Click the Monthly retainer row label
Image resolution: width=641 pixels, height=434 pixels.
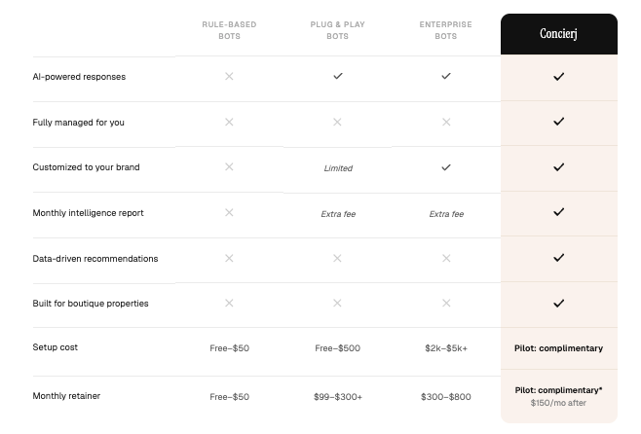[x=66, y=396]
